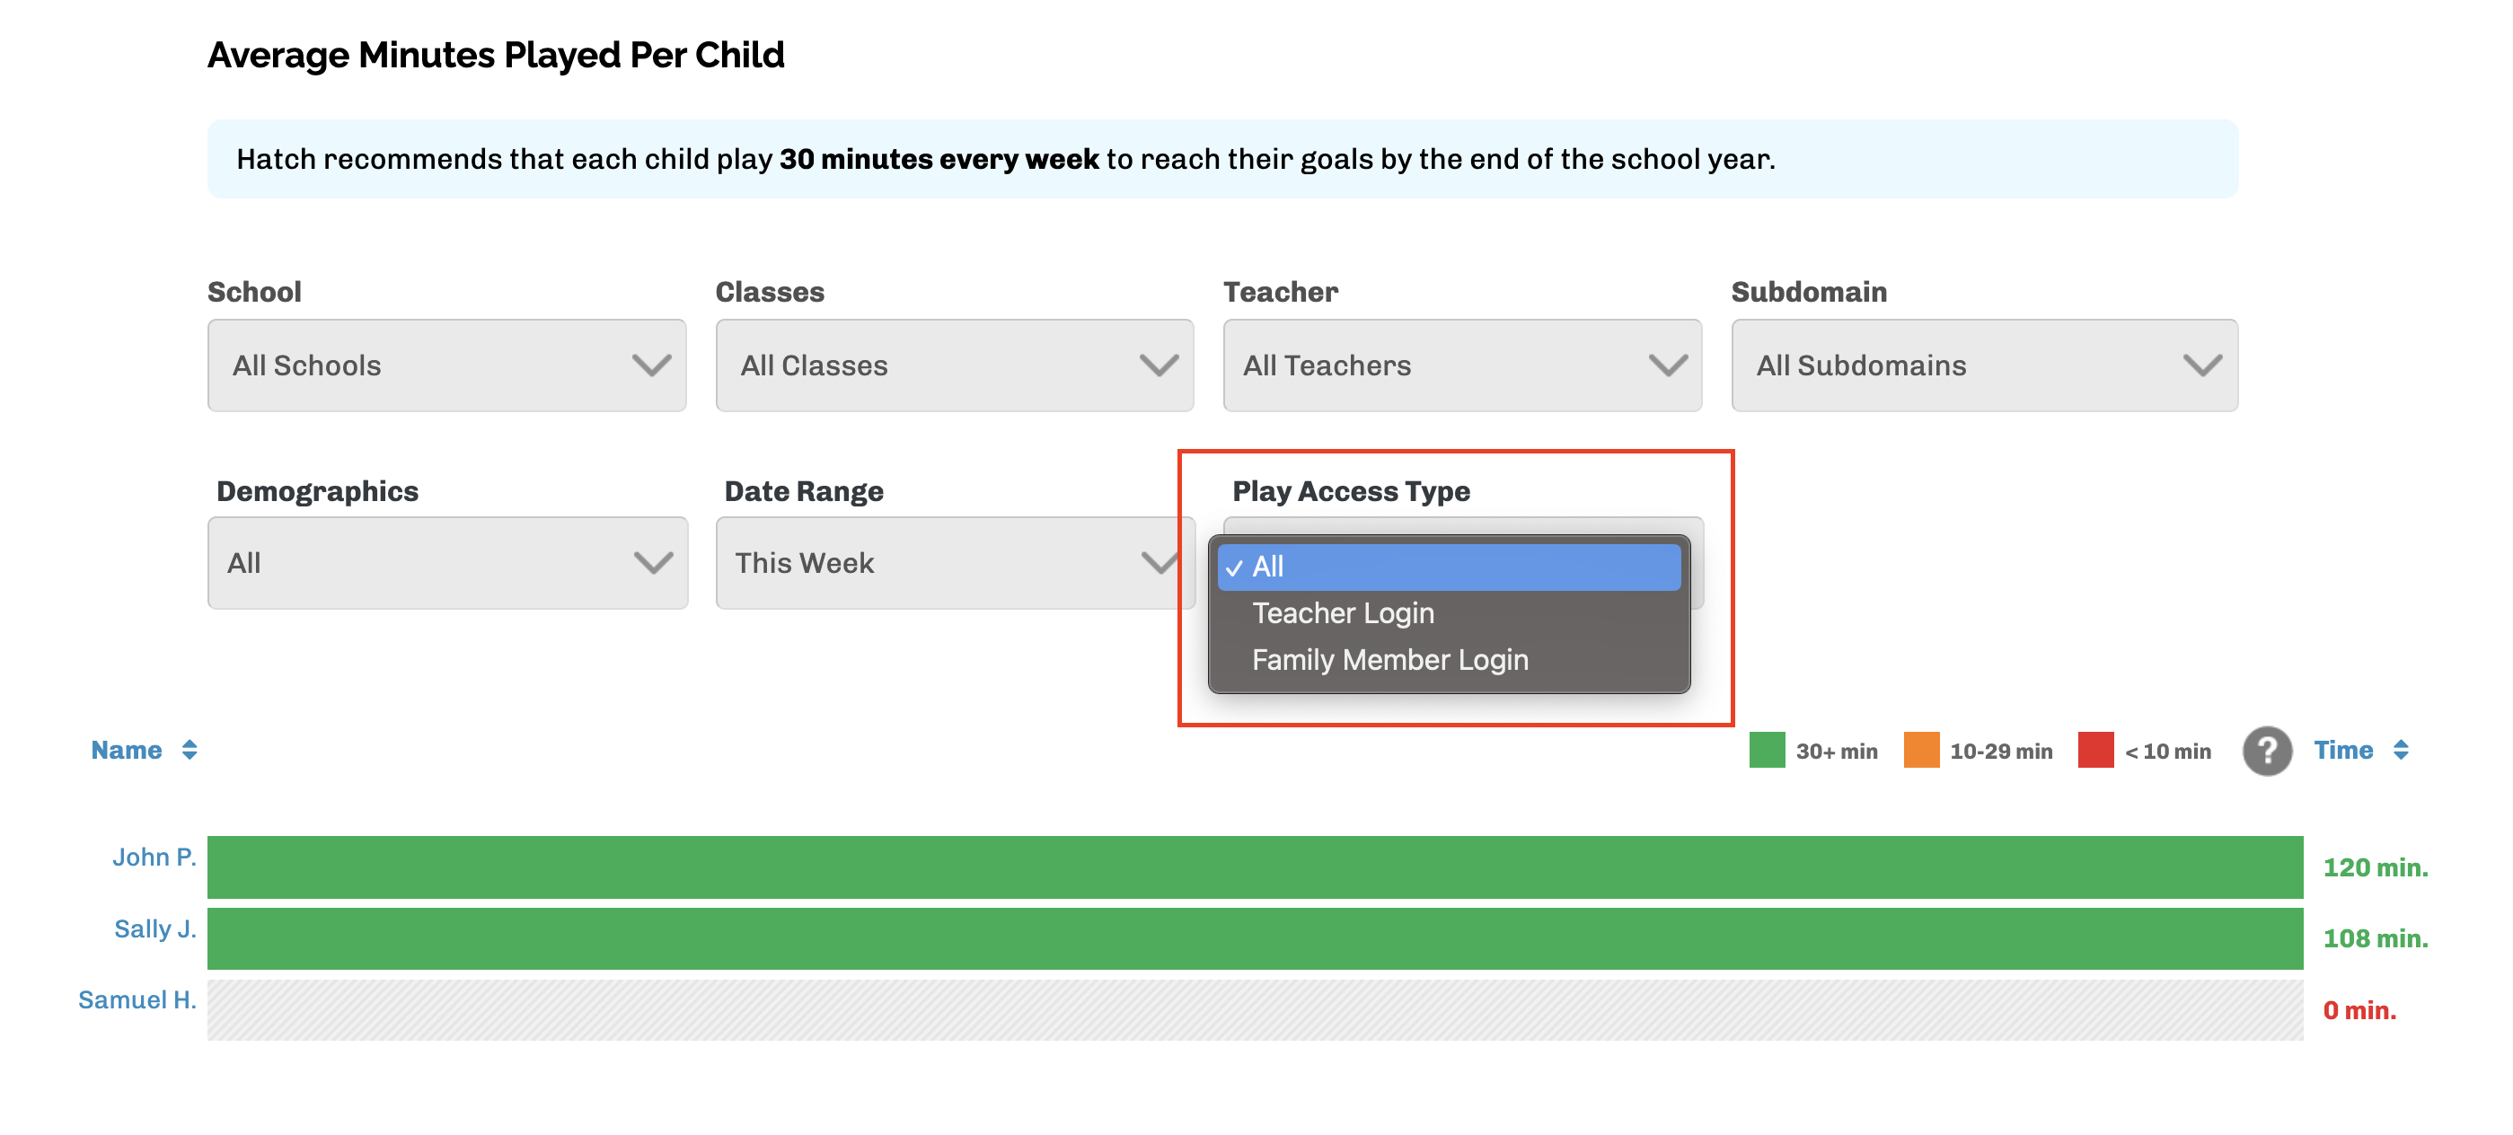Open the All Schools dropdown
Viewport: 2513px width, 1135px height.
tap(446, 365)
